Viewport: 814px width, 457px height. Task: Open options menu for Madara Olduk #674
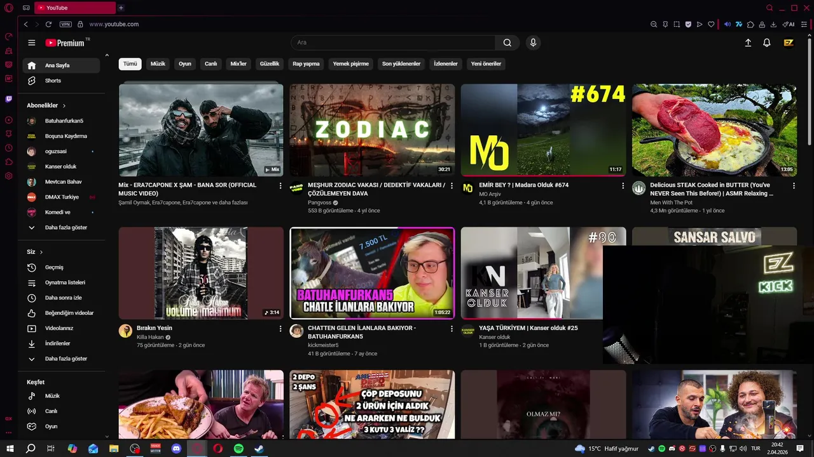click(x=623, y=185)
